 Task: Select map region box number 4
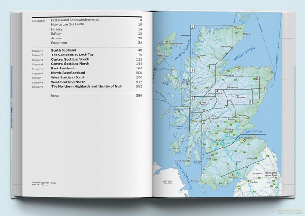click(217, 91)
